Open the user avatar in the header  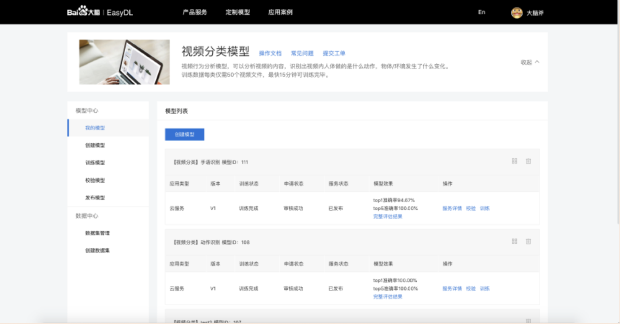[x=516, y=12]
